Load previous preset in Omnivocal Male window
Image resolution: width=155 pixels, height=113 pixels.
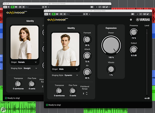[84, 14]
